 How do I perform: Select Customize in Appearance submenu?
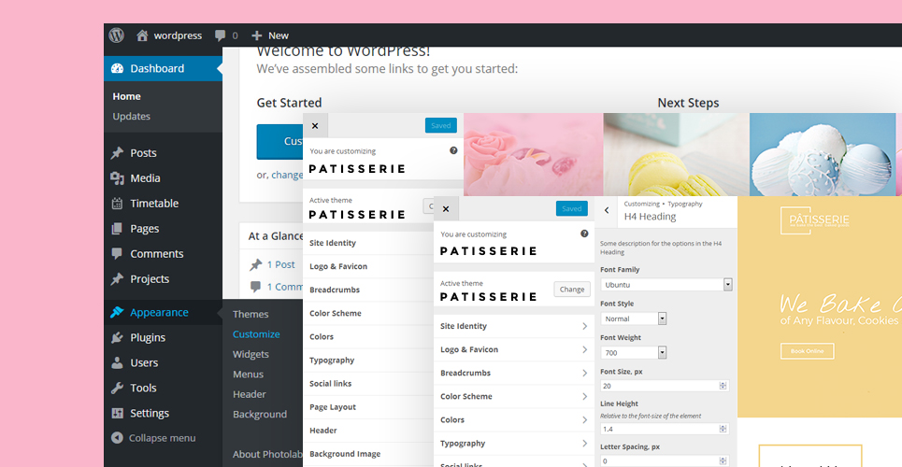(x=256, y=334)
